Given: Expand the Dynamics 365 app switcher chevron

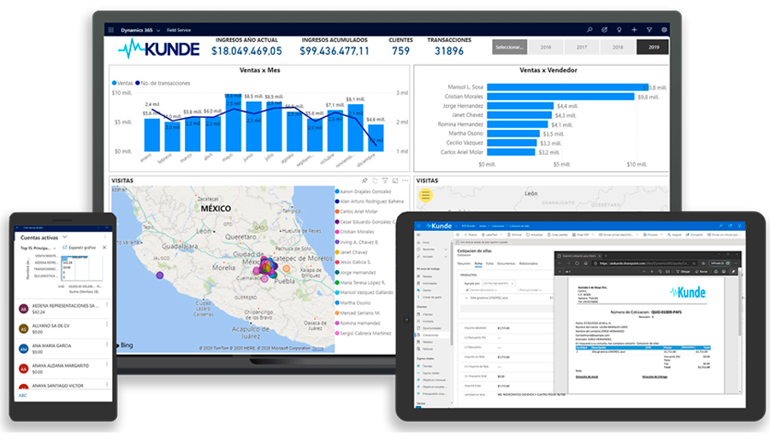Looking at the screenshot, I should coord(158,31).
